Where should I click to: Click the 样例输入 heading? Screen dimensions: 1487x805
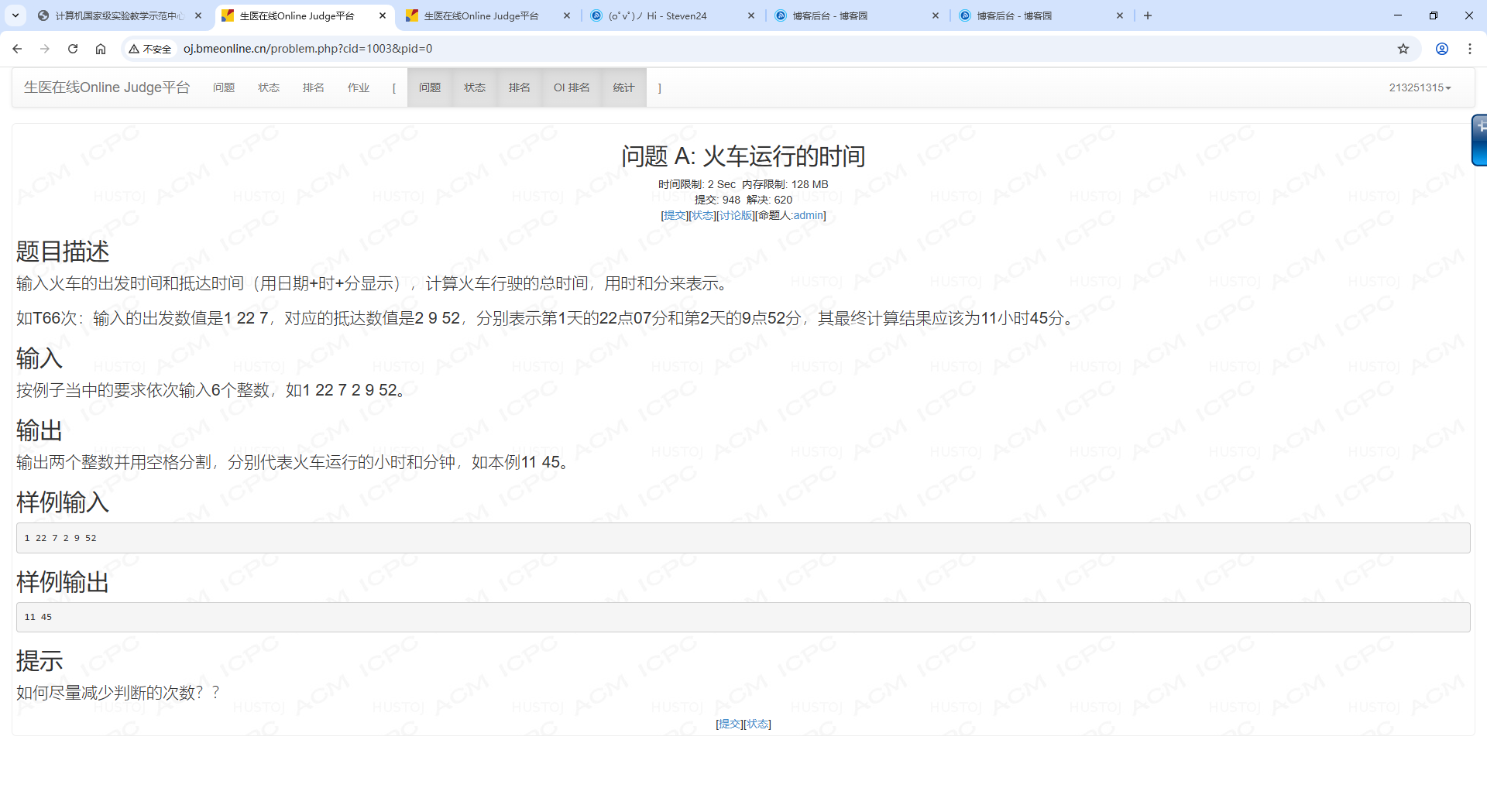click(x=63, y=502)
